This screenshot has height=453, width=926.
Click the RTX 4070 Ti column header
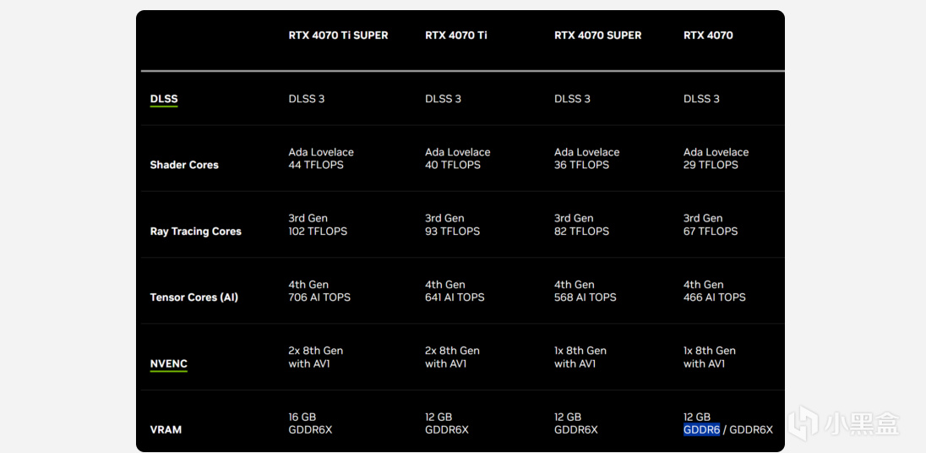tap(456, 35)
